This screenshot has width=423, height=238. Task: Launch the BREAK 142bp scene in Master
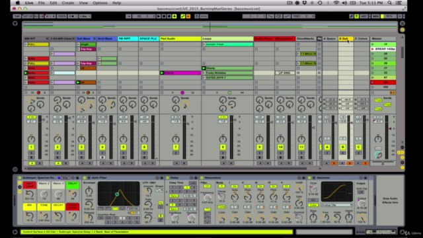[373, 49]
